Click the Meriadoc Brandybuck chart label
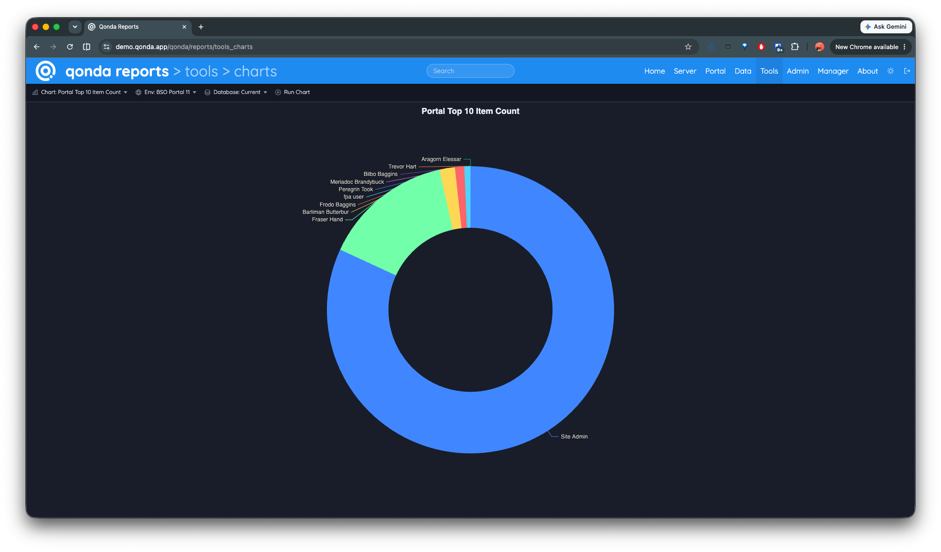The height and width of the screenshot is (552, 941). tap(357, 182)
